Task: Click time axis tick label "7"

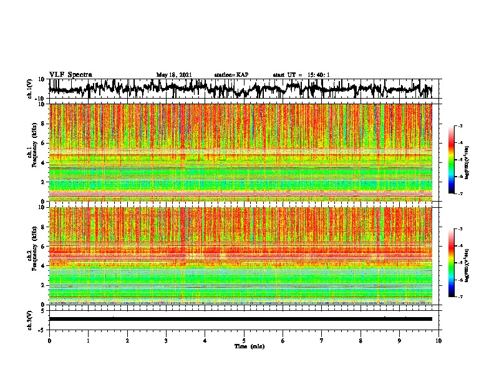Action: (322, 341)
